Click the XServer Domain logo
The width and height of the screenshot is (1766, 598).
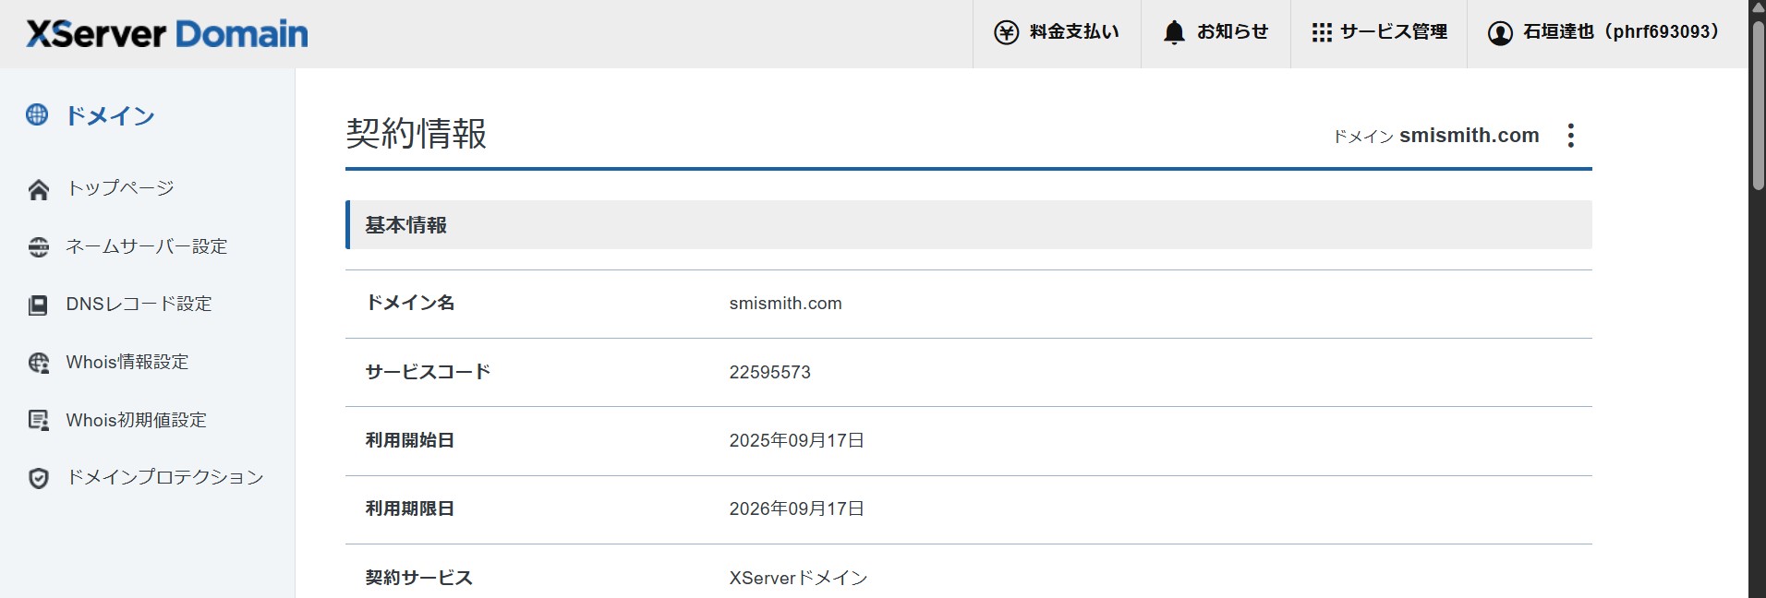click(167, 34)
